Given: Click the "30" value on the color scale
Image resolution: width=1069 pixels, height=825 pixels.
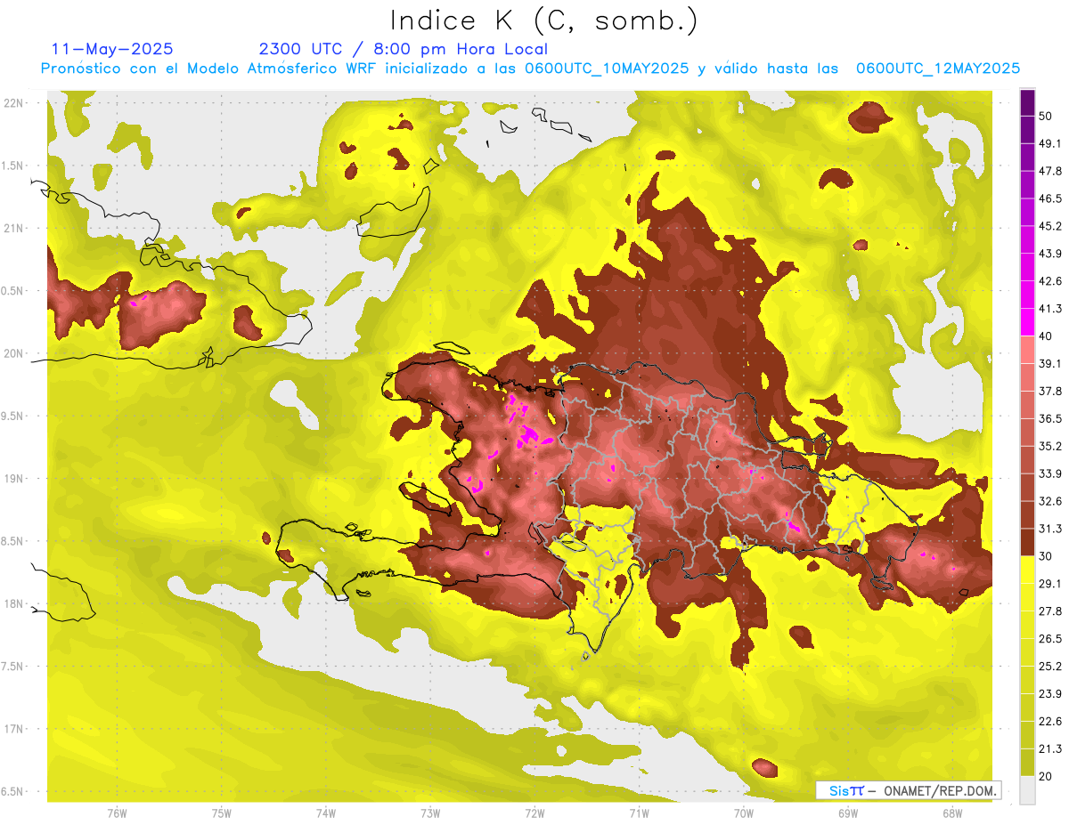Looking at the screenshot, I should point(1047,556).
